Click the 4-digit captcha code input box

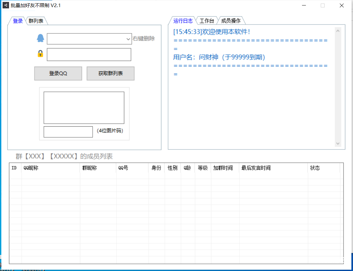68,132
